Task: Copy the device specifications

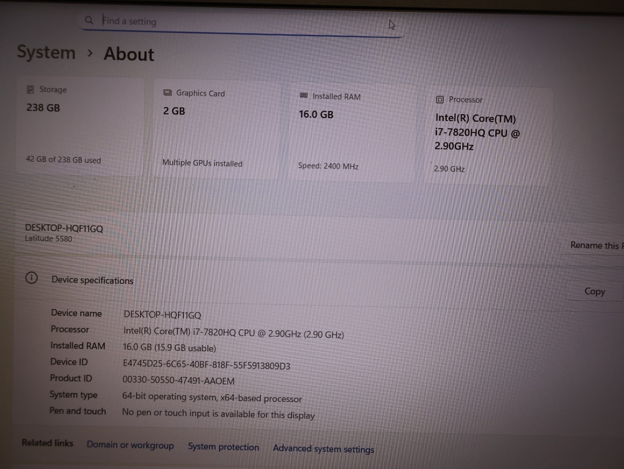Action: pyautogui.click(x=594, y=291)
